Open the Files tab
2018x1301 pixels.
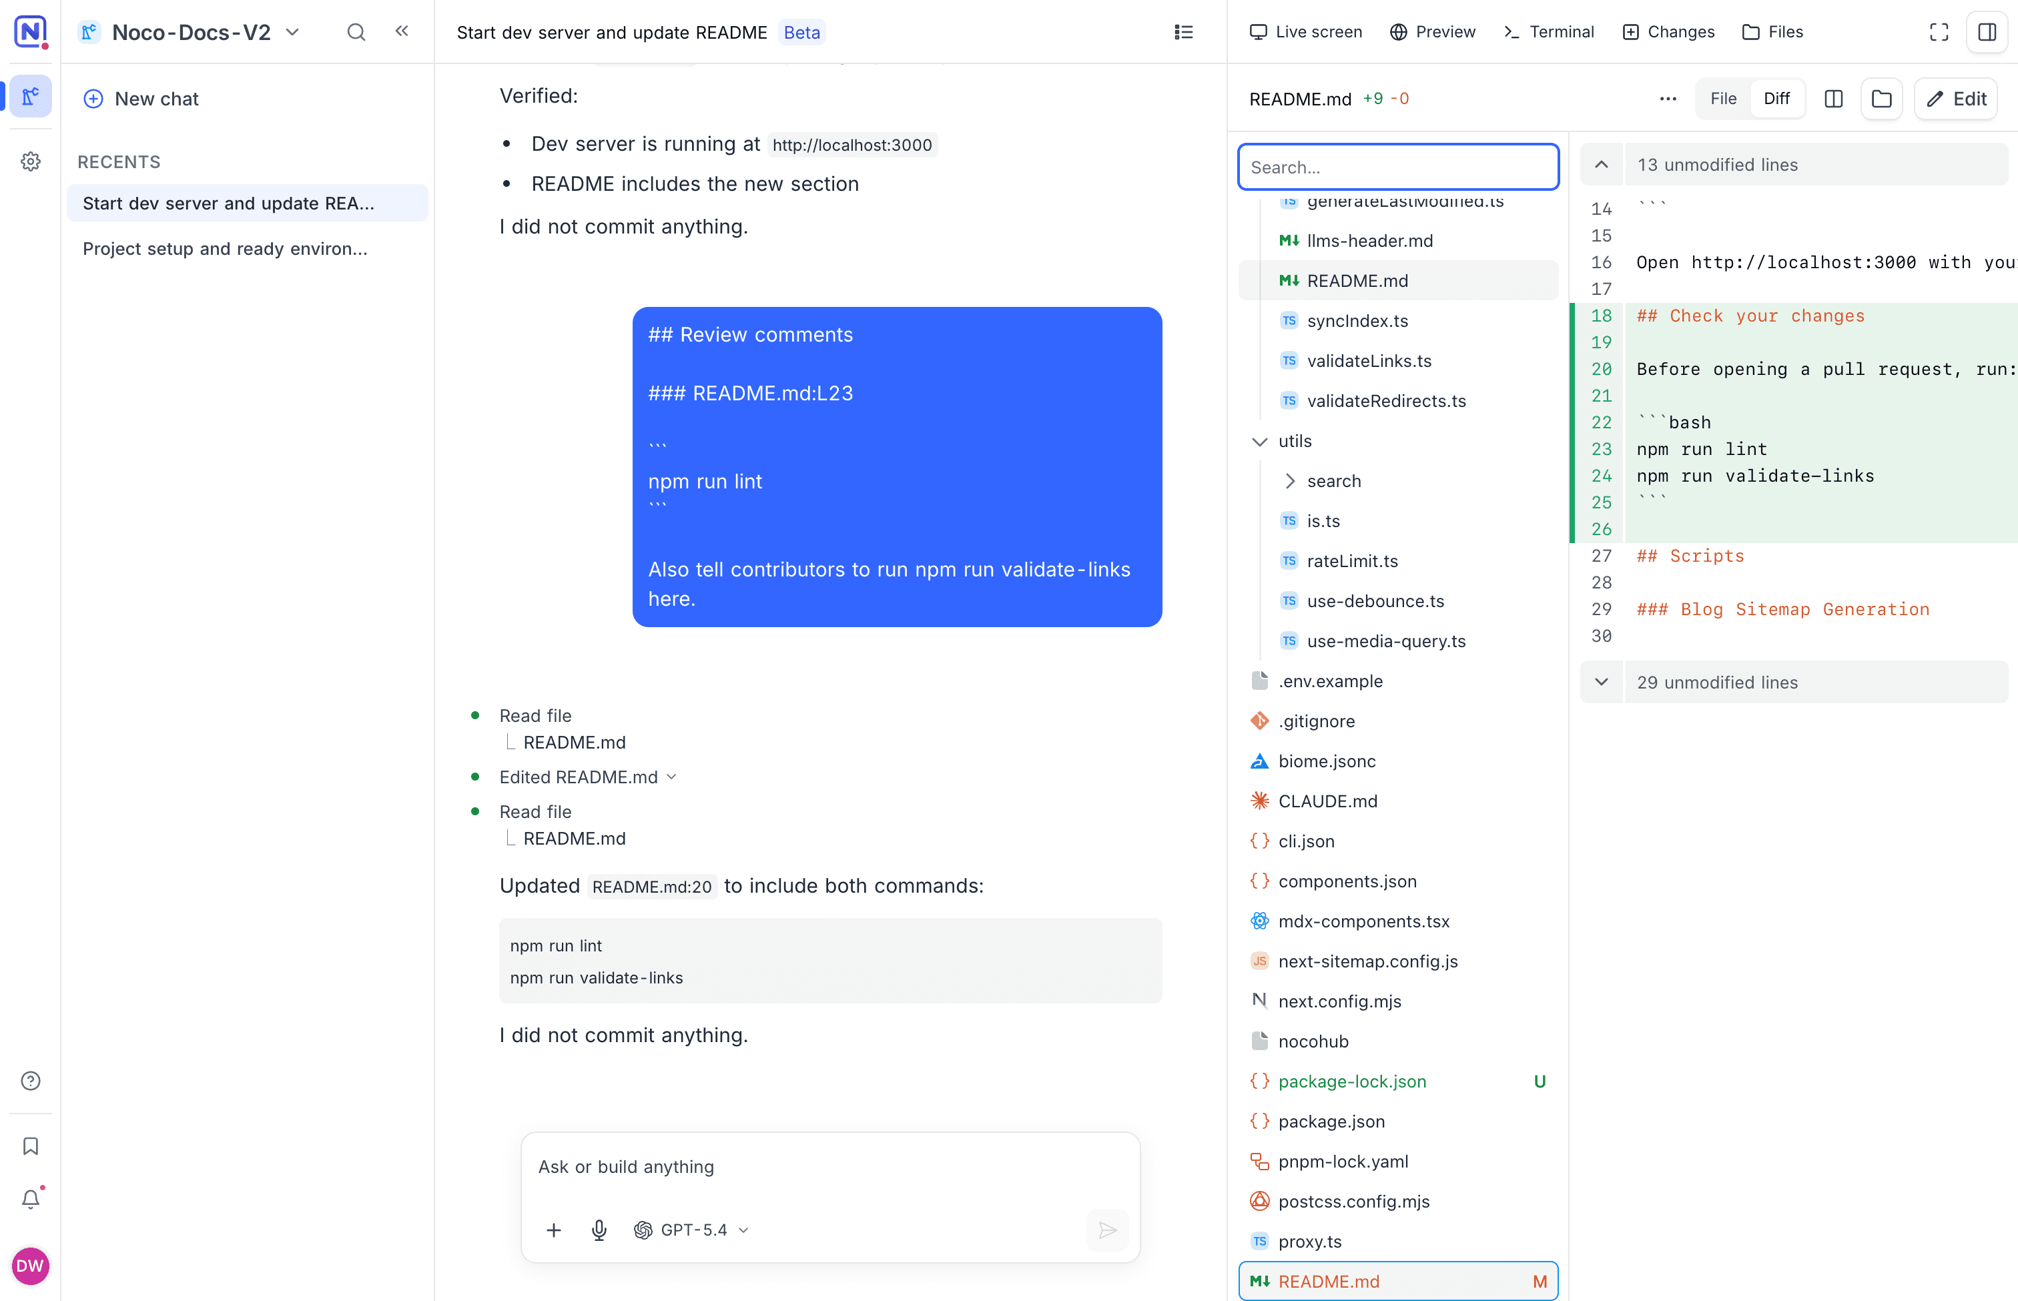tap(1772, 32)
